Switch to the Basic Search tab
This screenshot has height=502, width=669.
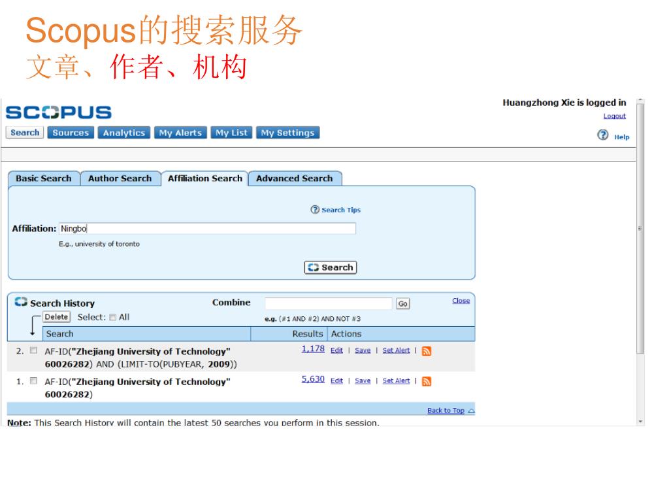point(44,178)
